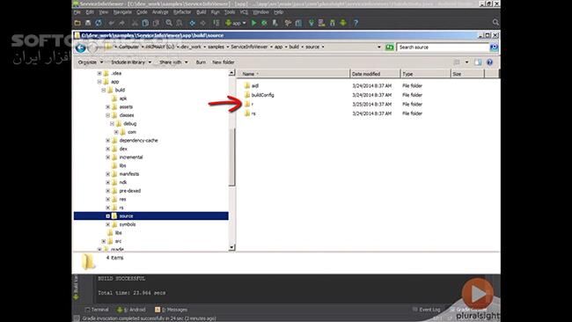Expand the .idea tree node
The width and height of the screenshot is (572, 322).
tap(99, 73)
